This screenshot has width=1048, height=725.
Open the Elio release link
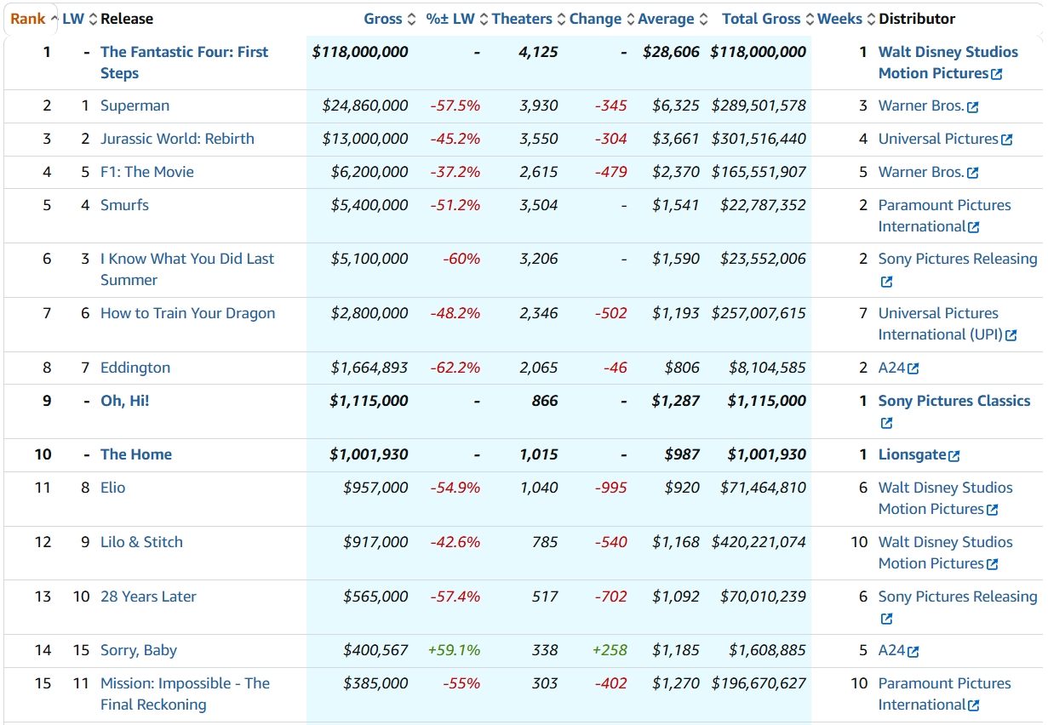pyautogui.click(x=112, y=488)
